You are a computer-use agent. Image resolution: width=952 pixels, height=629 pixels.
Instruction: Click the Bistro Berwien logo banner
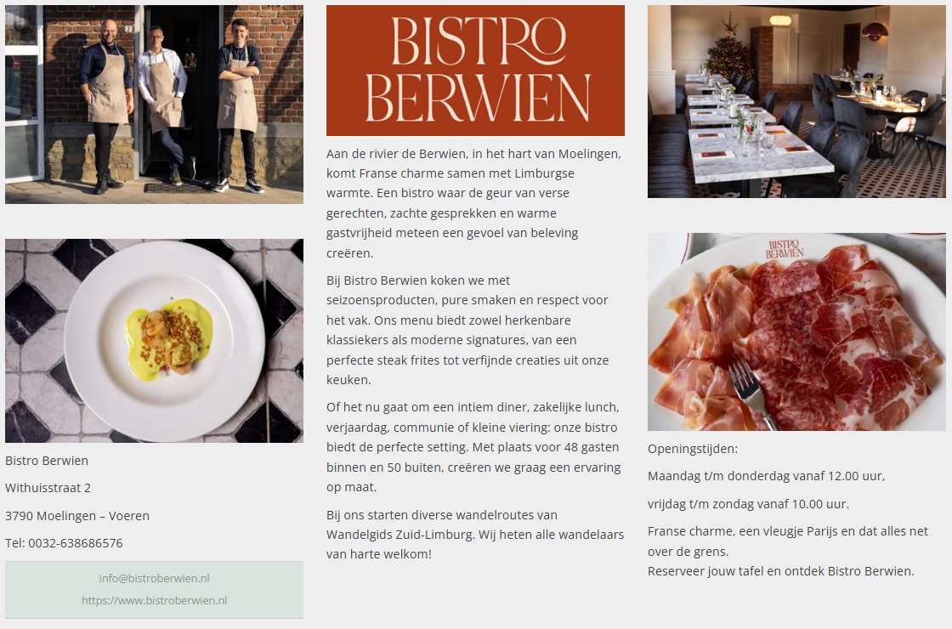point(475,71)
